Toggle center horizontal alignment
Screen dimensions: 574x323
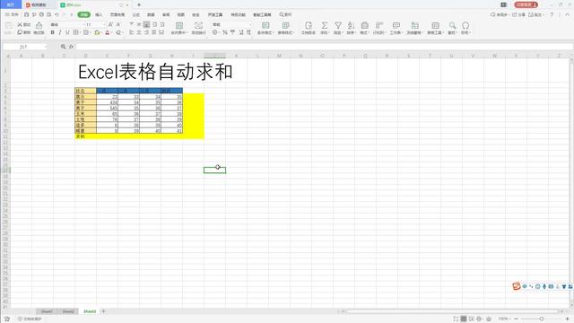pyautogui.click(x=139, y=32)
